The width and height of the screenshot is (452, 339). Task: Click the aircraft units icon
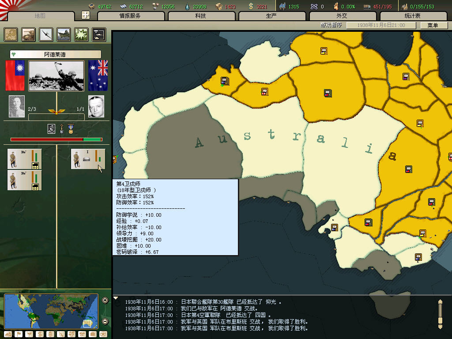click(46, 34)
